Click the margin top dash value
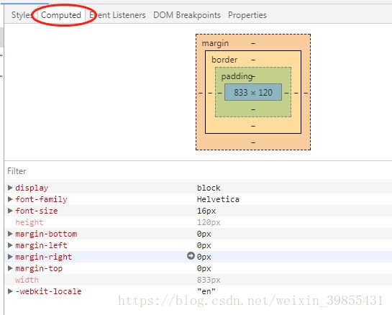This screenshot has width=392, height=315. pos(253,43)
